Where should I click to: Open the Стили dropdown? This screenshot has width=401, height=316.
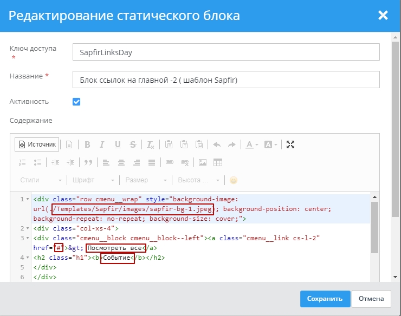[x=41, y=180]
